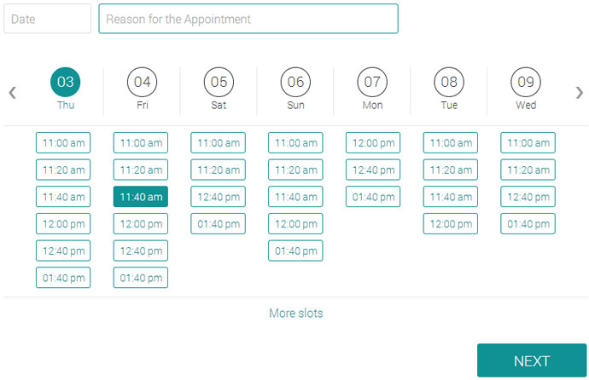Pick the 06 Sun date

[x=295, y=82]
